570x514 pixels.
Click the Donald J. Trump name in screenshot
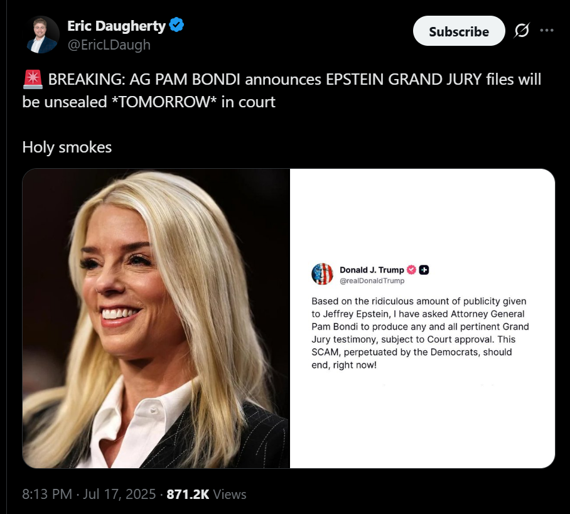click(x=372, y=270)
